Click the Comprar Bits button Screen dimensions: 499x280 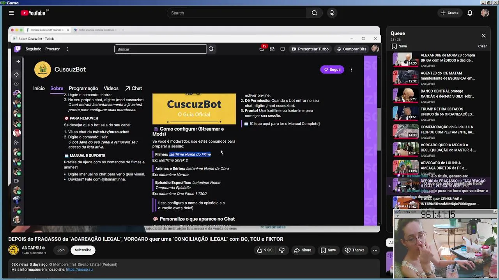point(351,49)
